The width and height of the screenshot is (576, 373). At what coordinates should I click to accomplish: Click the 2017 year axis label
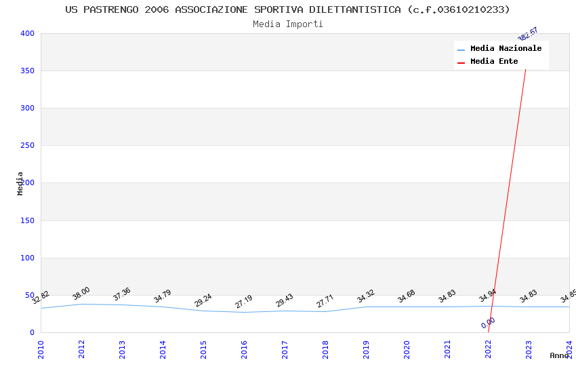(x=285, y=349)
